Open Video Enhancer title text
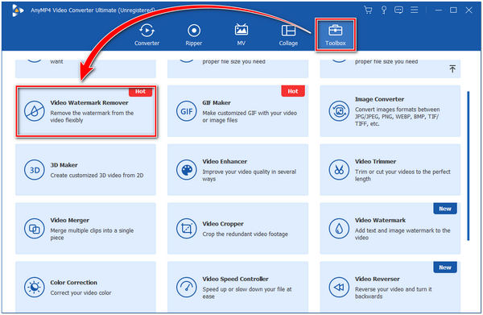Image resolution: width=483 pixels, height=315 pixels. click(225, 161)
